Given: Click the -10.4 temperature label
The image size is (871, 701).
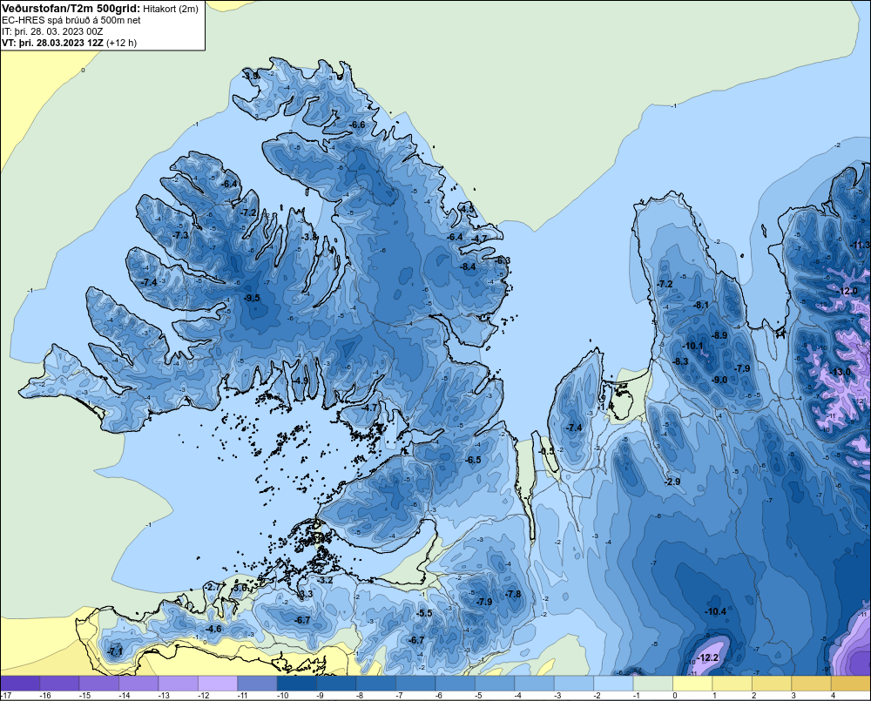Looking at the screenshot, I should pyautogui.click(x=715, y=611).
